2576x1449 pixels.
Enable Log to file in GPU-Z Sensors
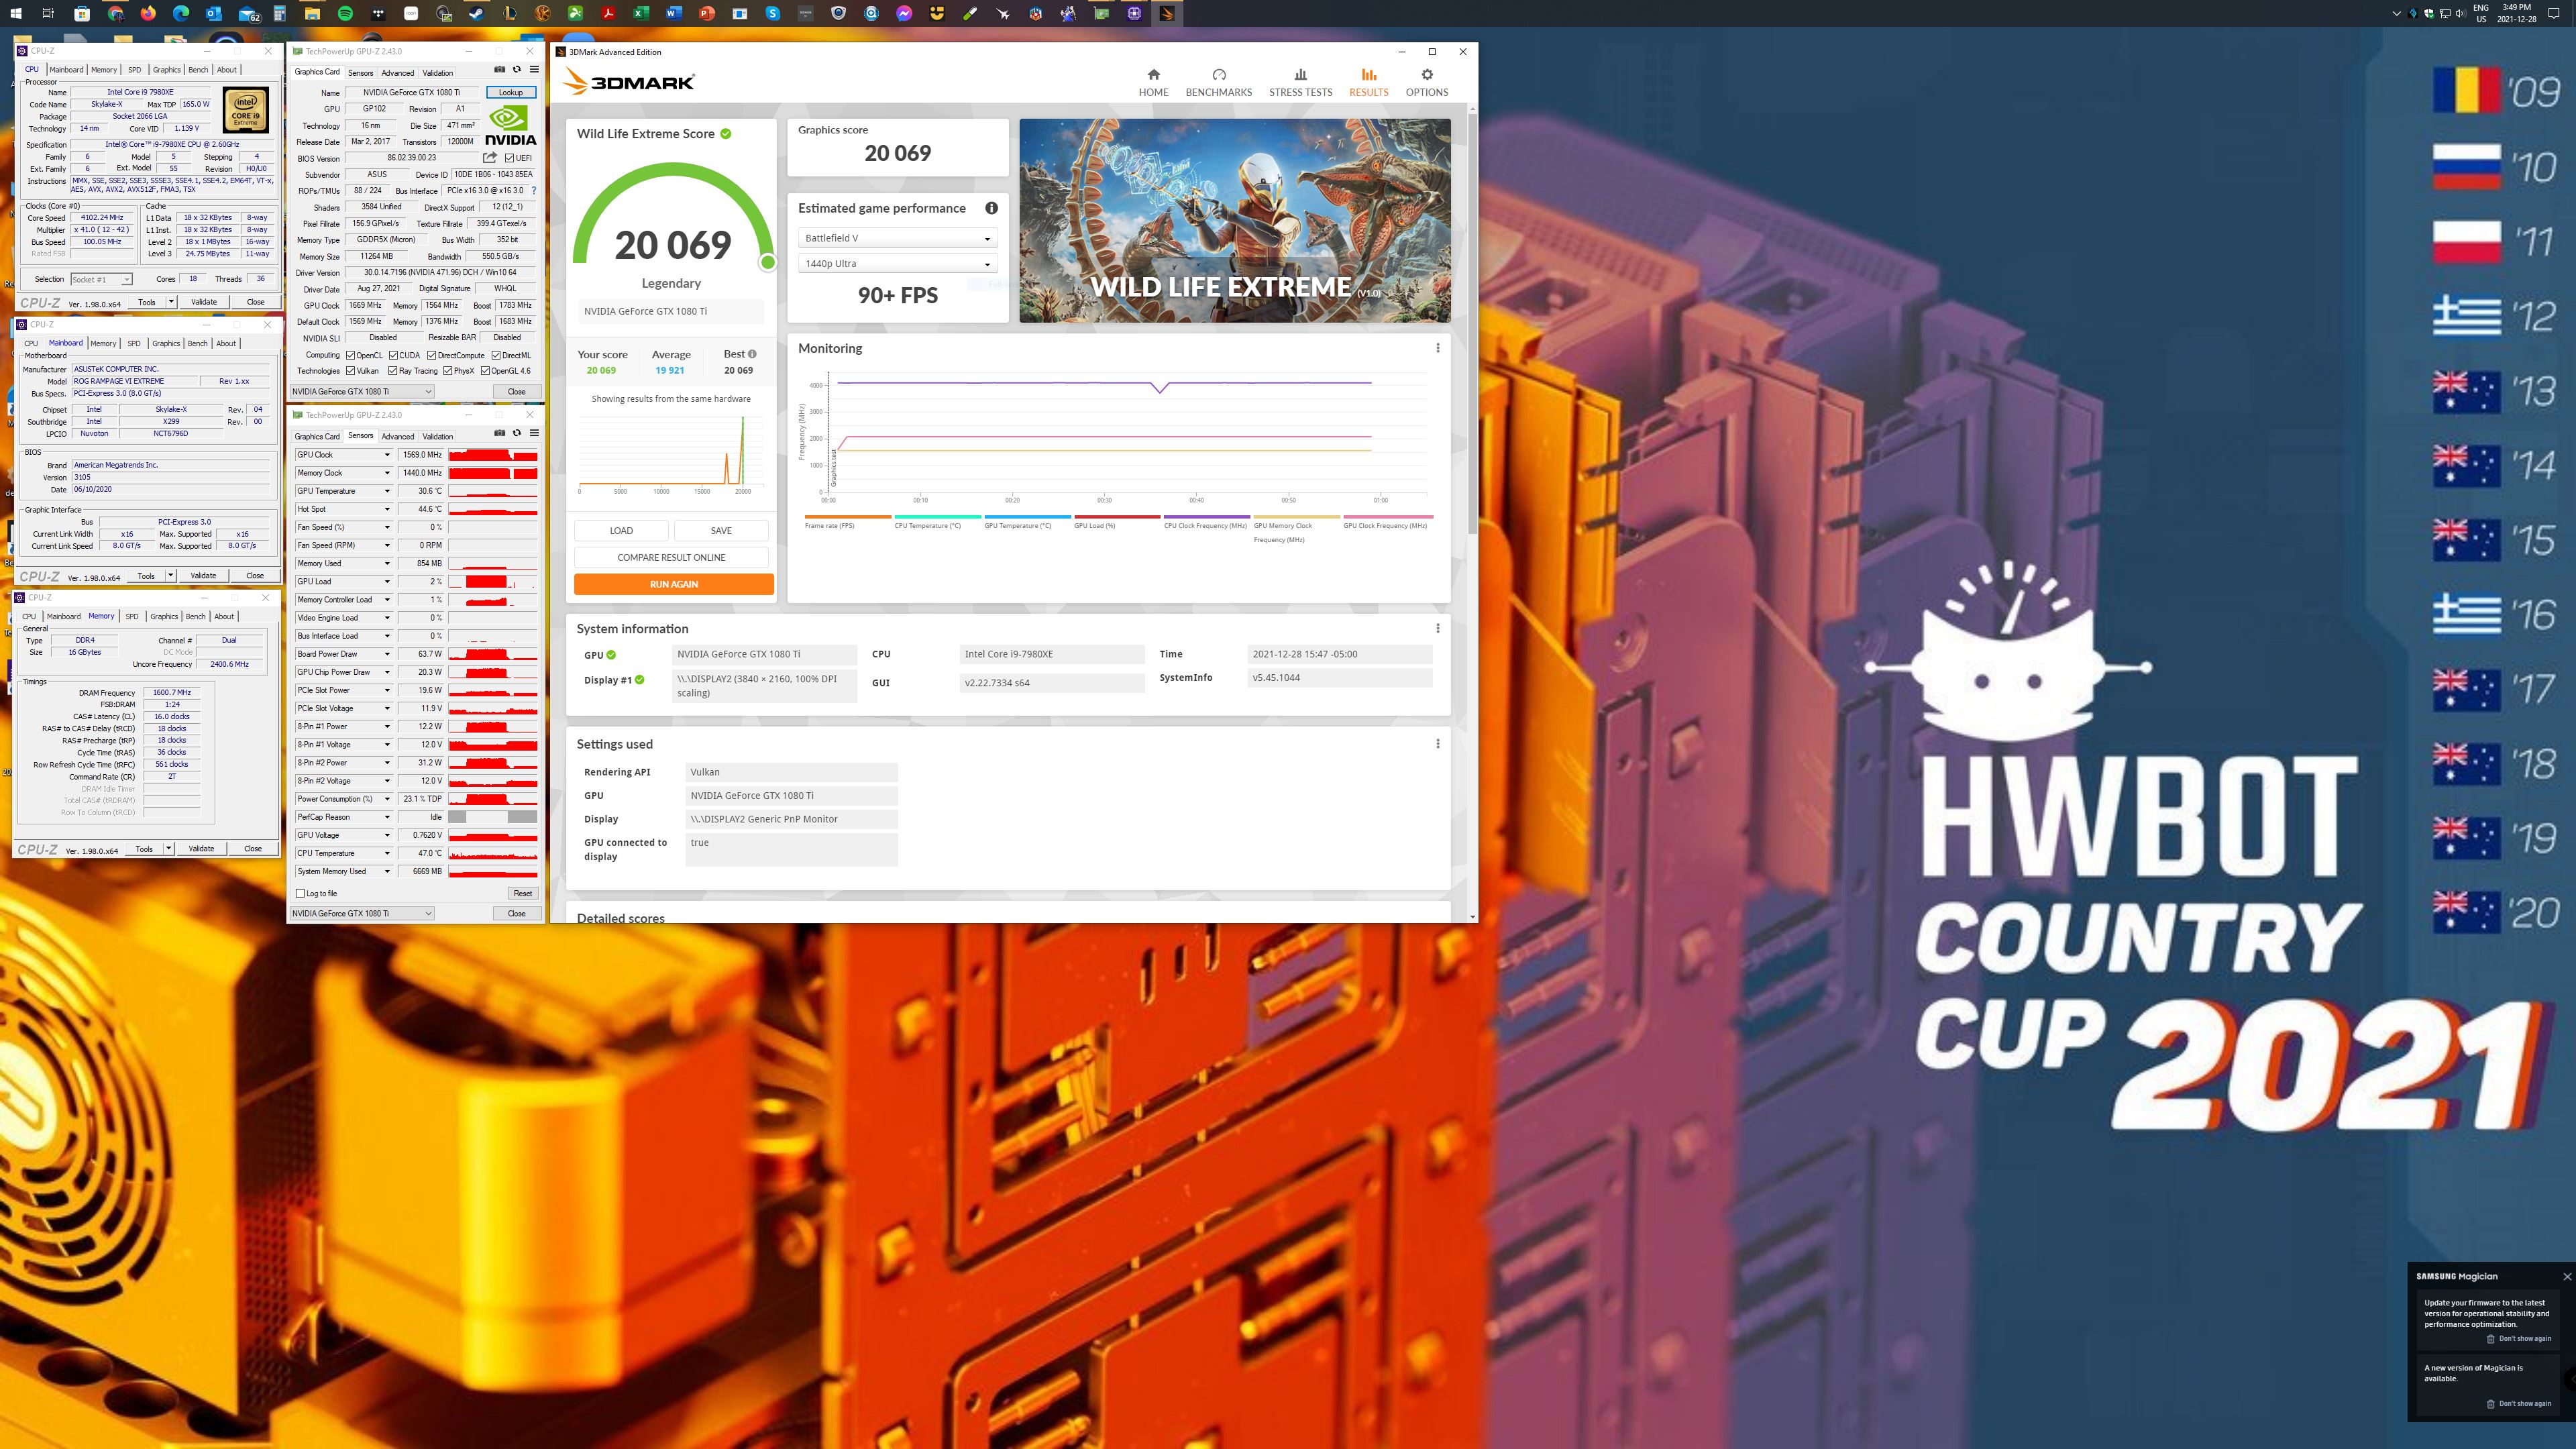[300, 893]
